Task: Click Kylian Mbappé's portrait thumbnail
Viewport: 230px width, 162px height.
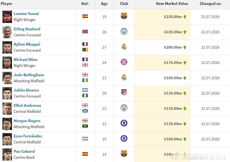Action: point(7,48)
